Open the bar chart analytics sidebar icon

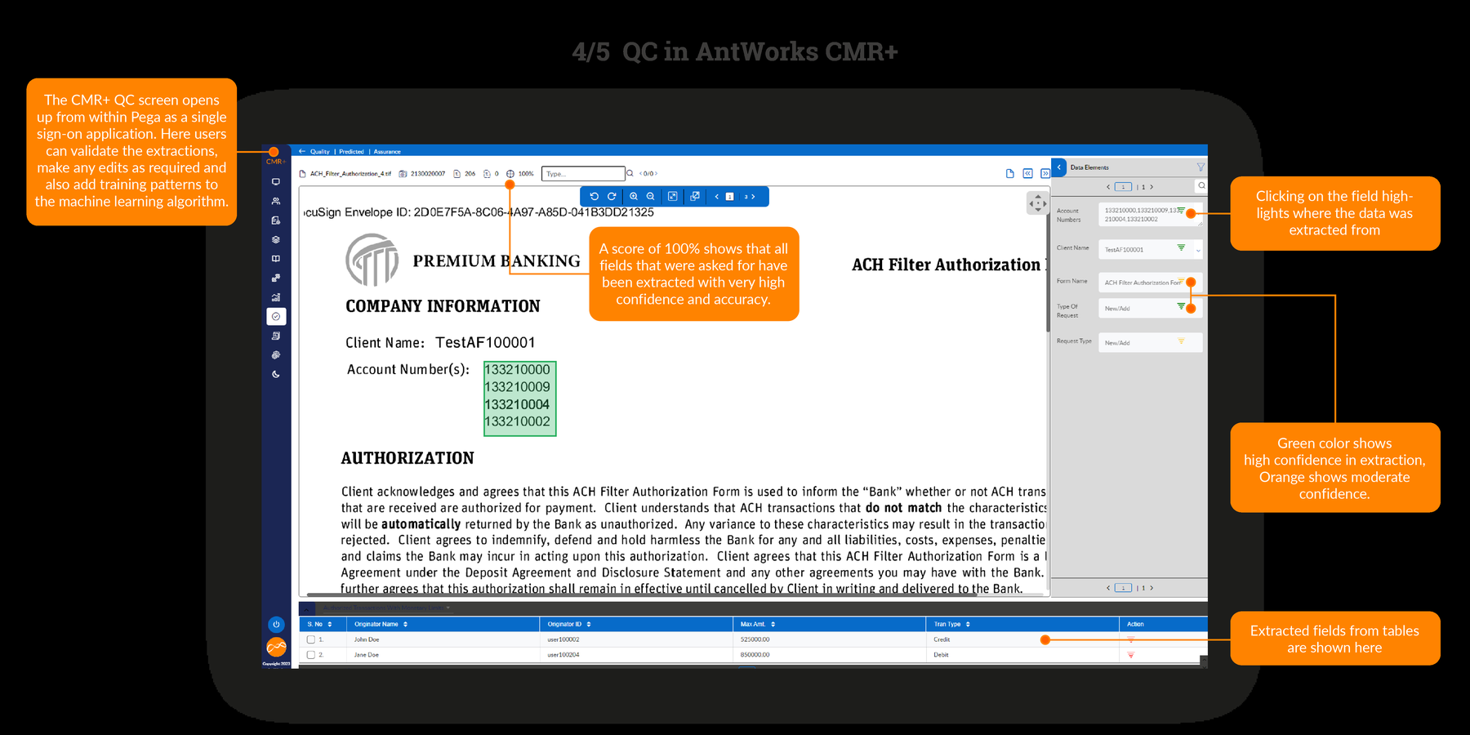276,297
